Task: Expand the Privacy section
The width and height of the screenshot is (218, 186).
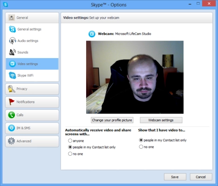Action: coord(32,89)
